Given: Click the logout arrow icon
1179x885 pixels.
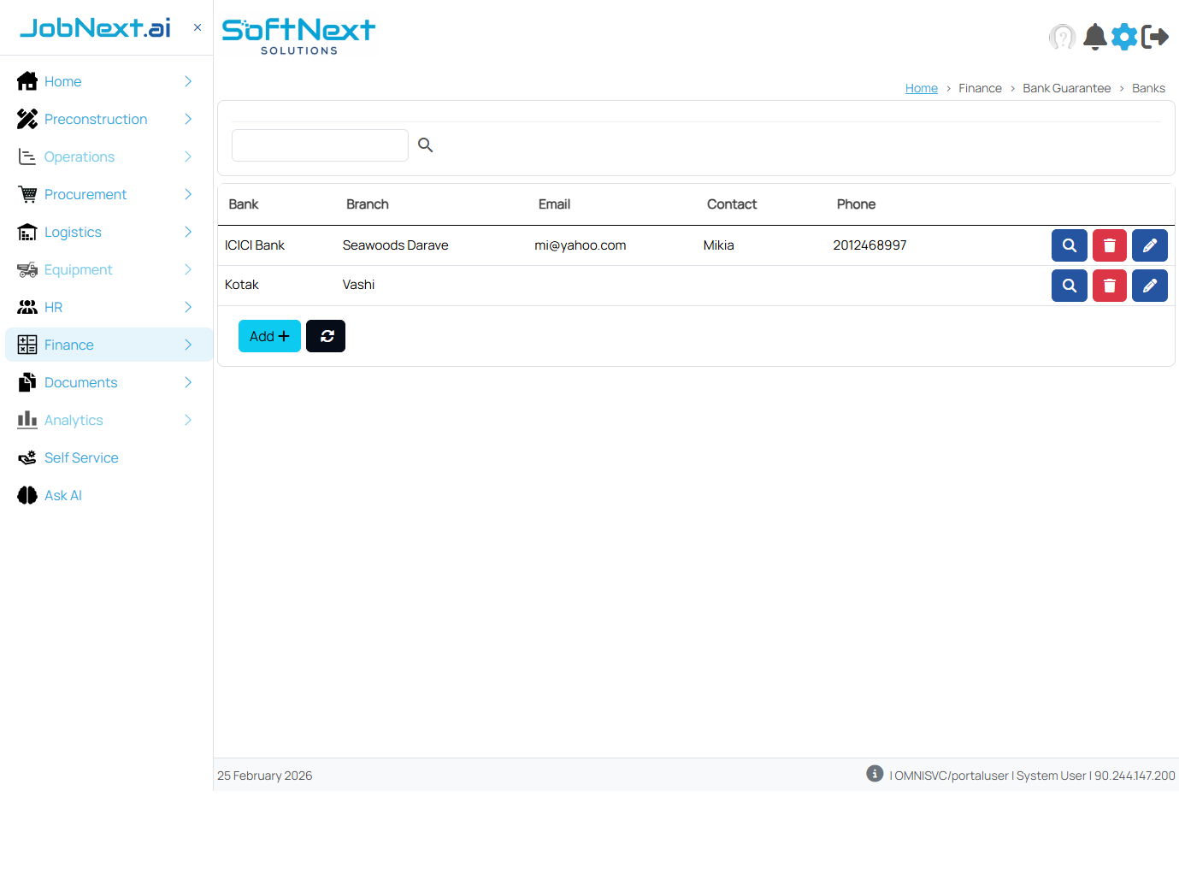Looking at the screenshot, I should click(x=1155, y=37).
